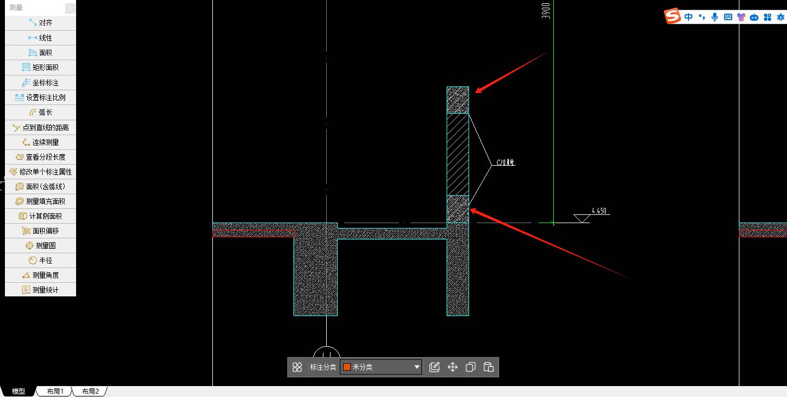The image size is (787, 397).
Task: Click the Sogou S logo icon
Action: (x=673, y=16)
